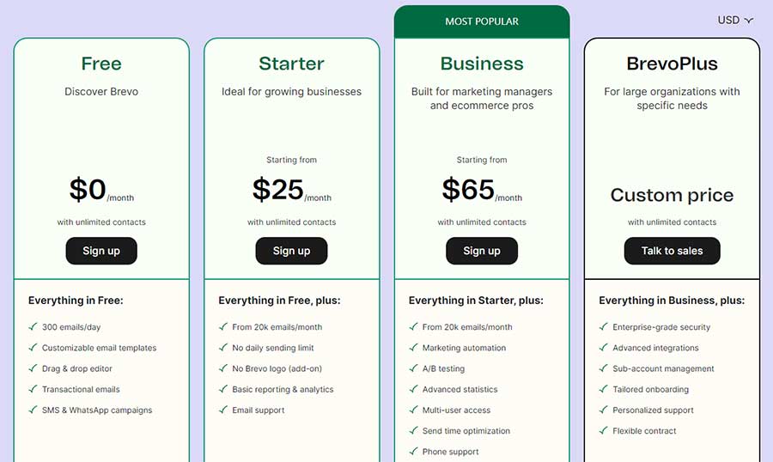773x462 pixels.
Task: Click the MOST POPULAR banner
Action: click(x=482, y=21)
